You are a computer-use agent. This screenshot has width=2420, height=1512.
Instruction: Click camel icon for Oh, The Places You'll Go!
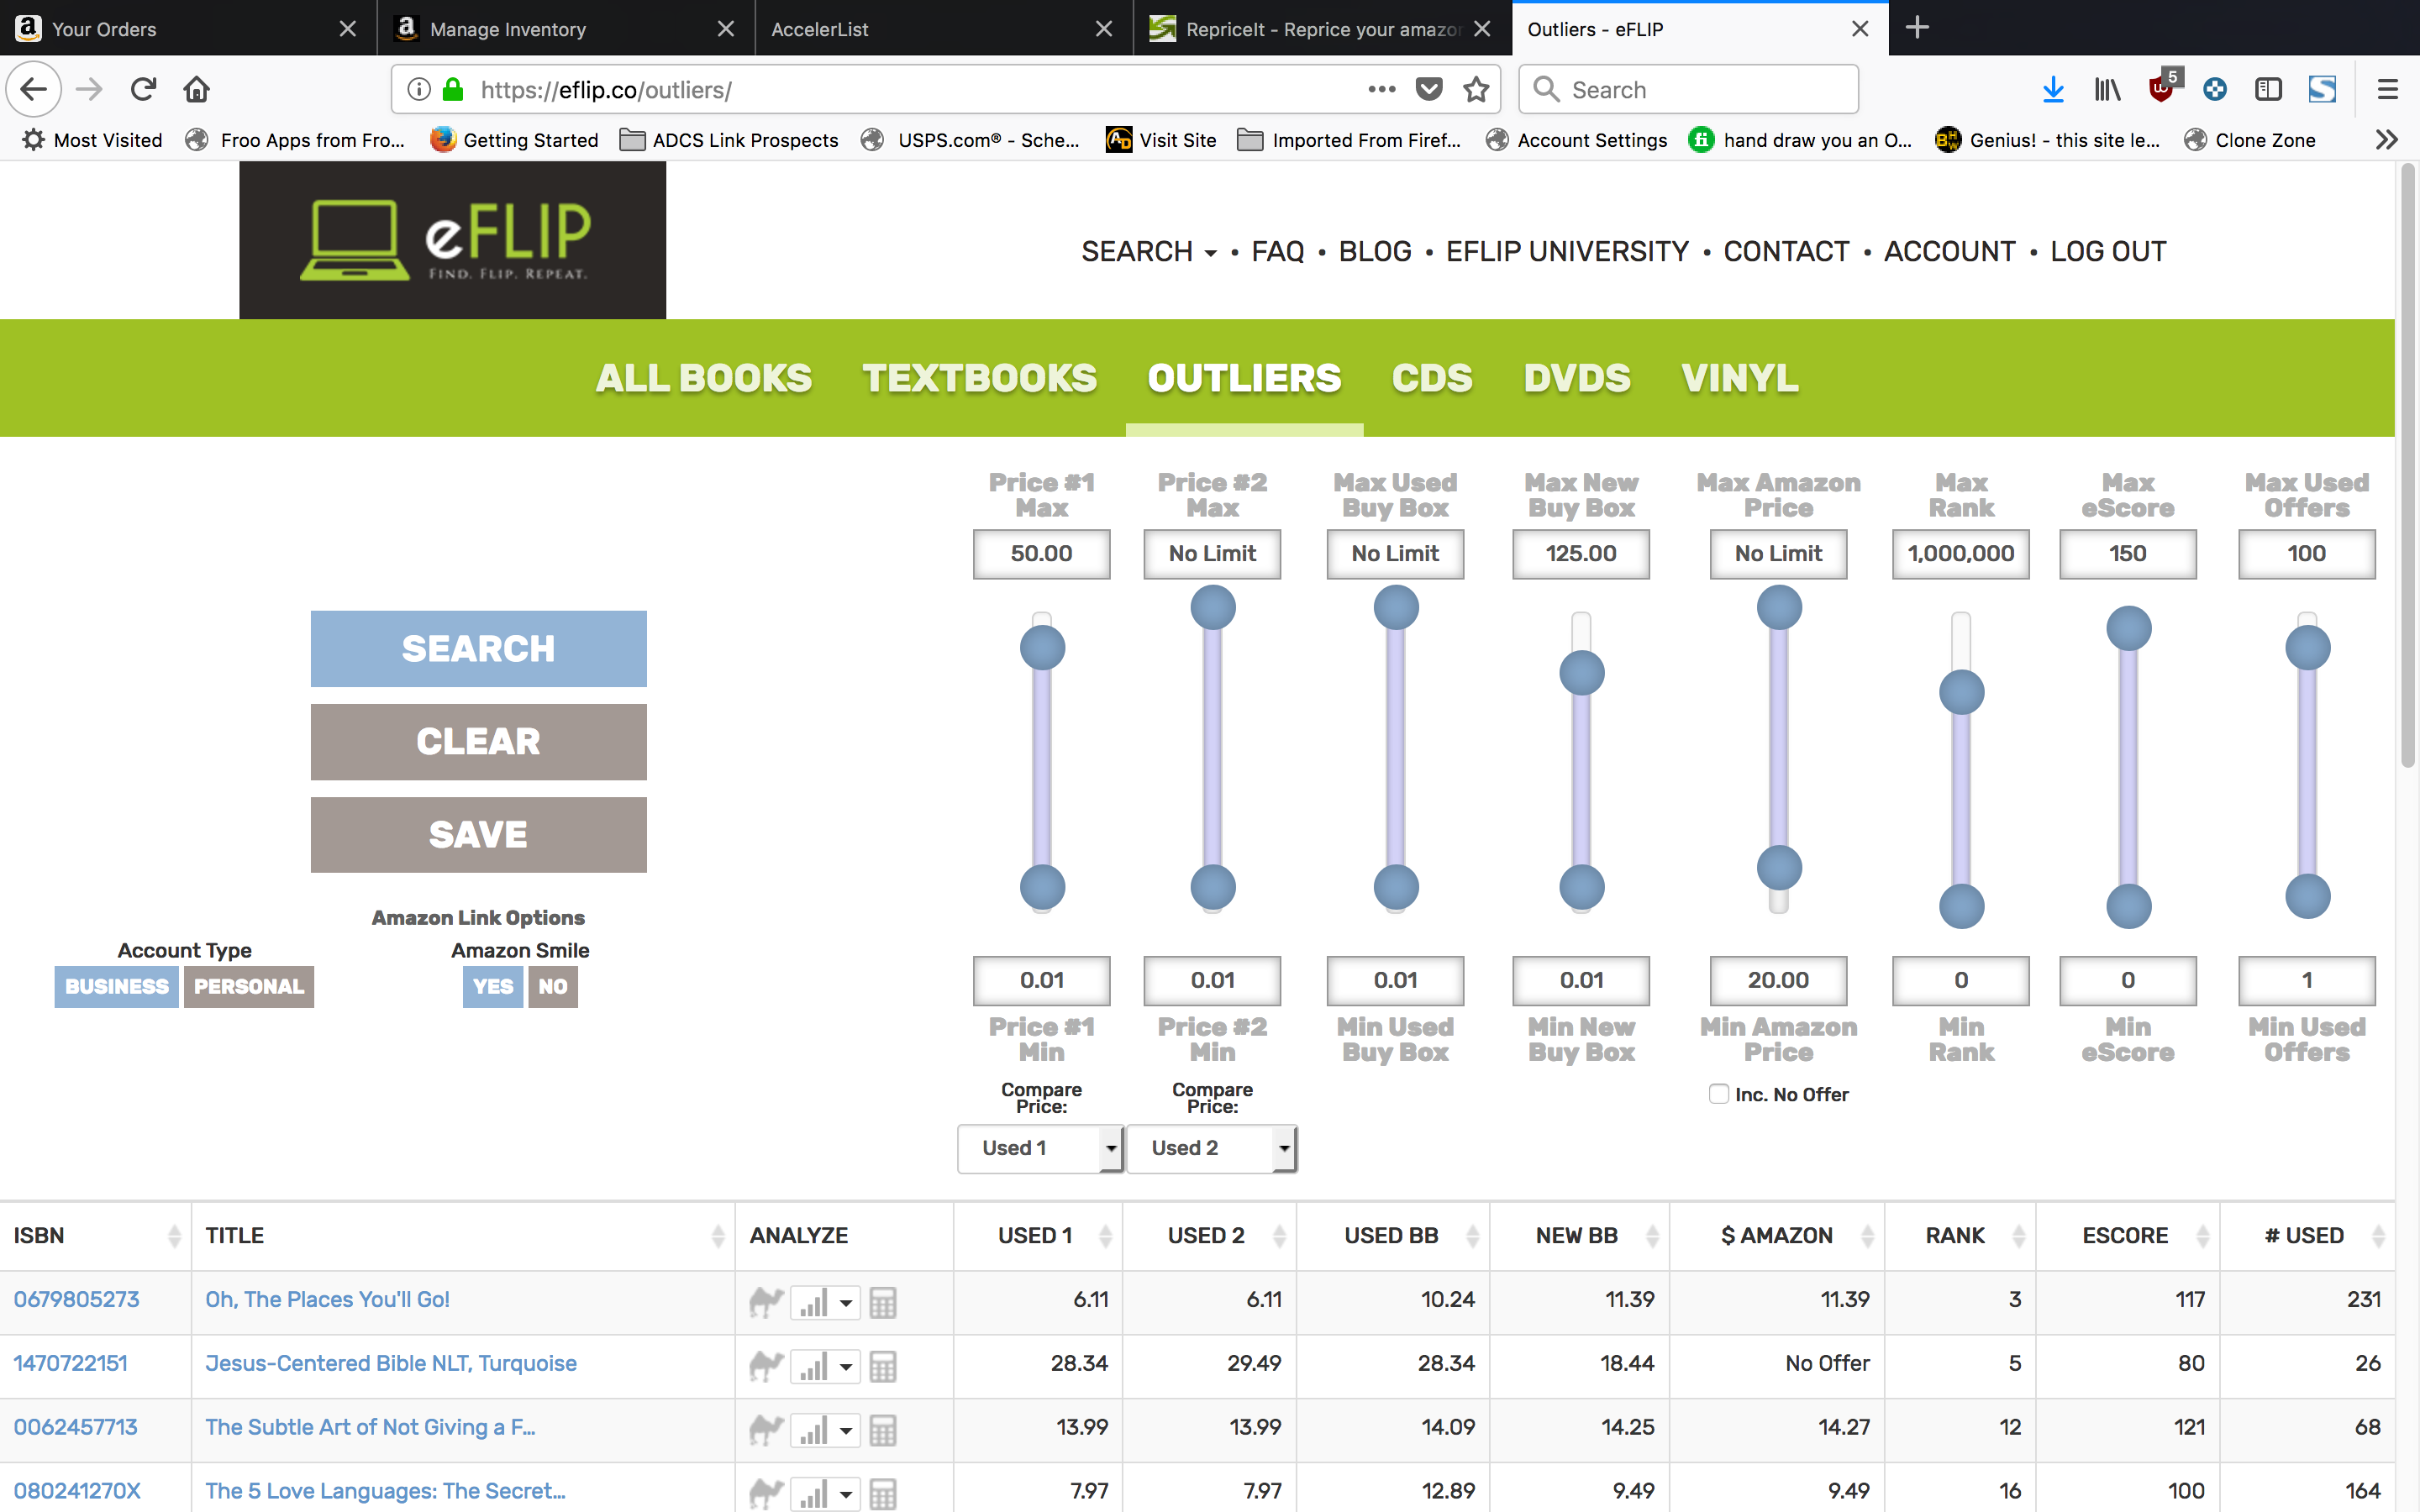click(x=766, y=1301)
